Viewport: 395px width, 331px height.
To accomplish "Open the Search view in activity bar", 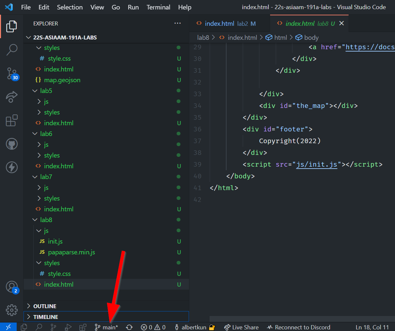I will (x=12, y=50).
